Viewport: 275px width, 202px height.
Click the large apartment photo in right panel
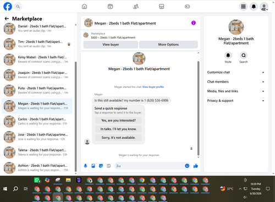tap(236, 27)
